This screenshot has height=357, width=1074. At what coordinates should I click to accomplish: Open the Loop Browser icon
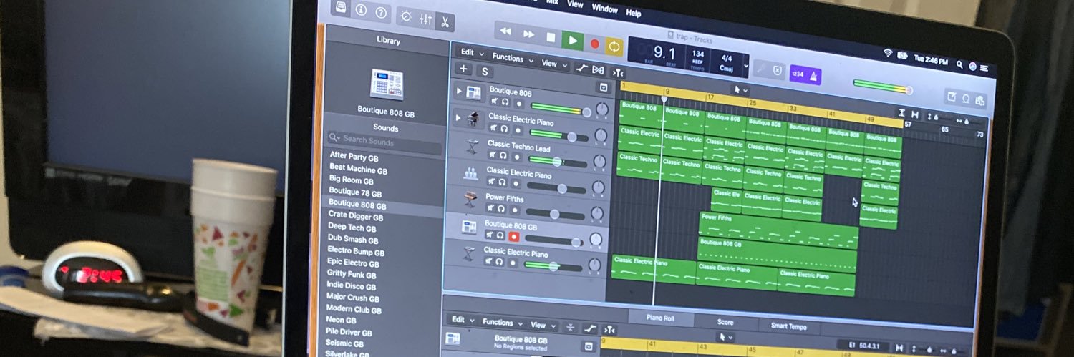click(x=966, y=99)
